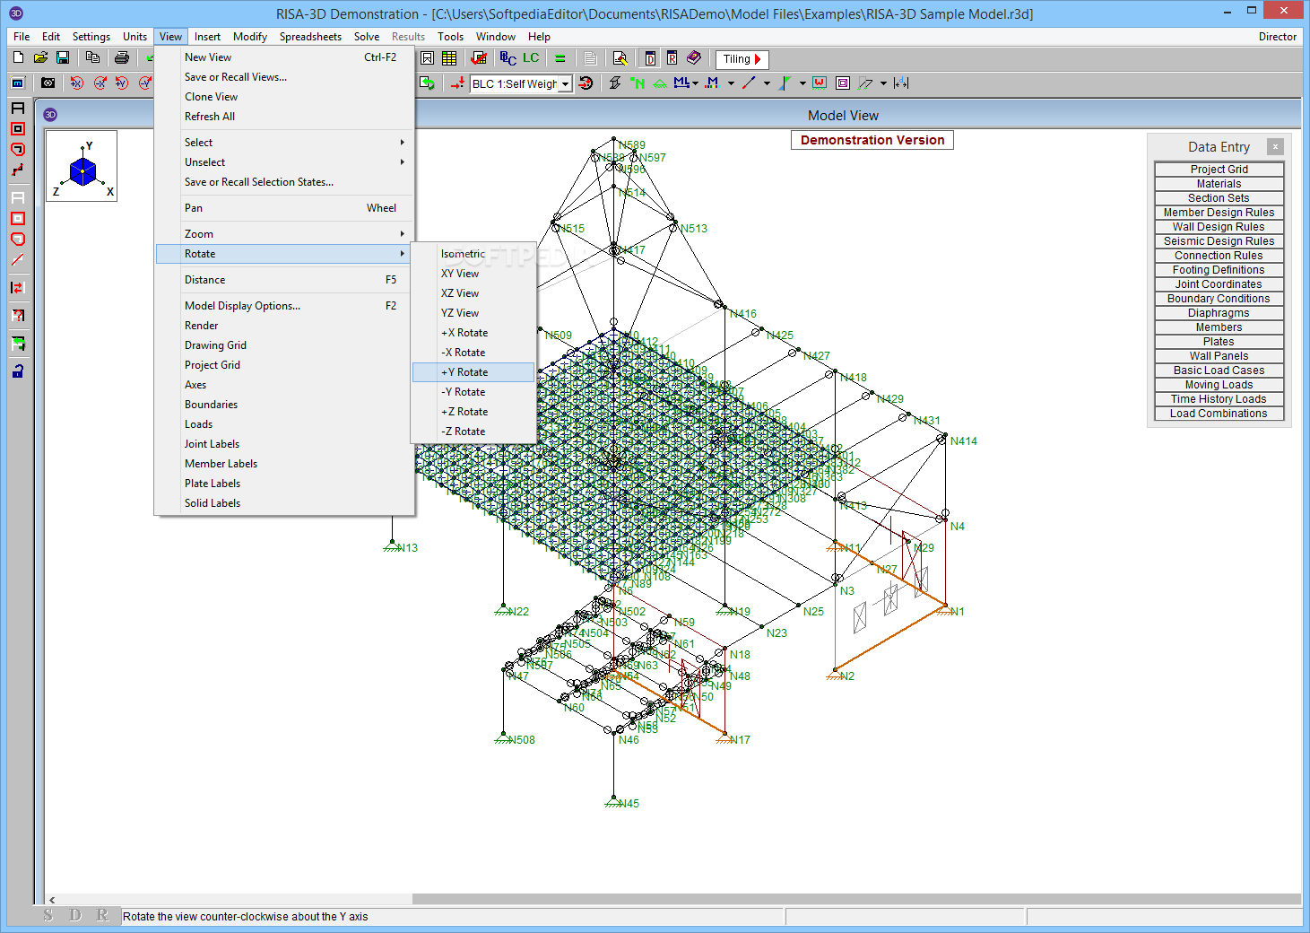Open the Boundary Conditions button
The image size is (1310, 933).
pyautogui.click(x=1219, y=299)
